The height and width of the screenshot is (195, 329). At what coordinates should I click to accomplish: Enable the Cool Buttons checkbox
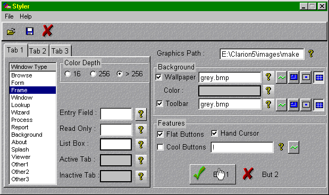click(160, 147)
